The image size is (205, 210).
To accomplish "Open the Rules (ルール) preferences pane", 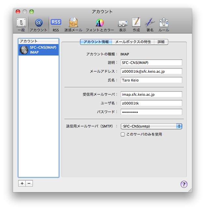I will 163,24.
